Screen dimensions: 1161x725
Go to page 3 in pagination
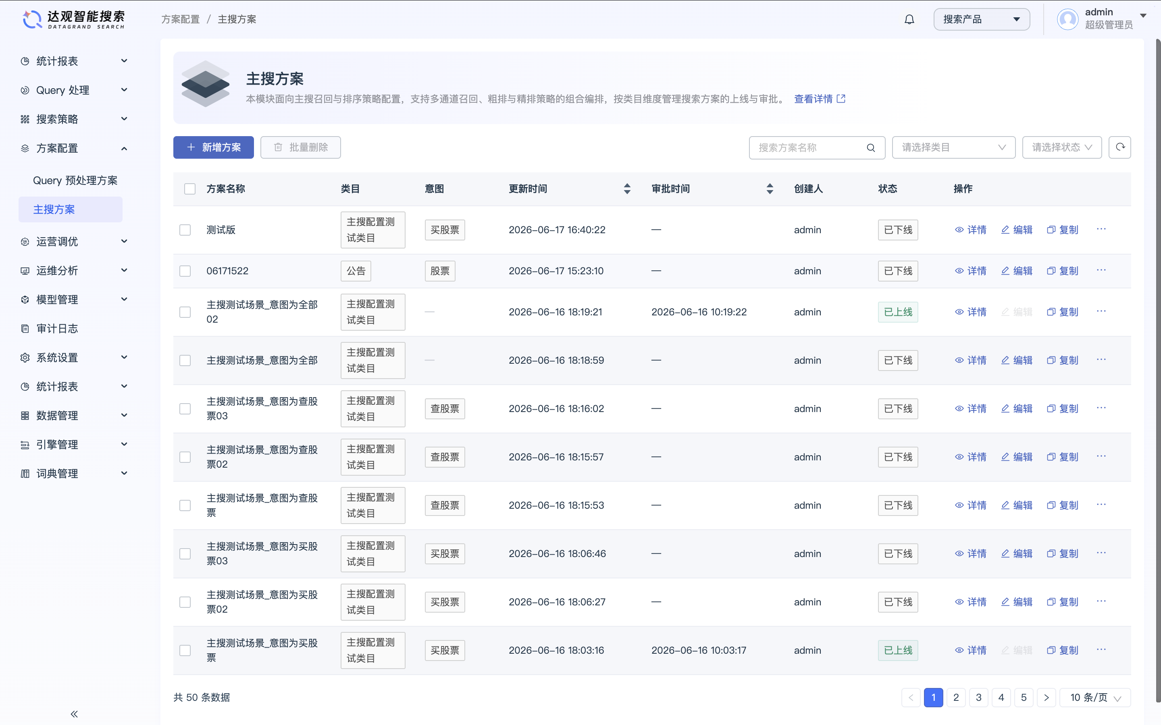[x=979, y=697]
